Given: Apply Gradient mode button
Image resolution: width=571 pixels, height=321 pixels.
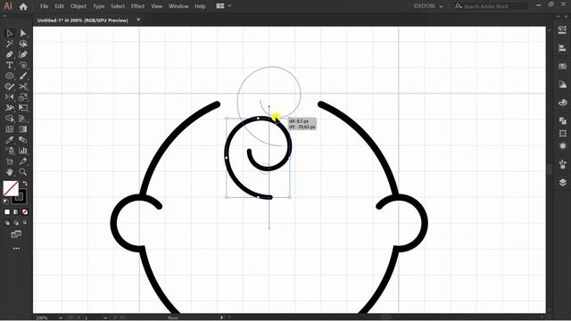Looking at the screenshot, I should (x=16, y=212).
